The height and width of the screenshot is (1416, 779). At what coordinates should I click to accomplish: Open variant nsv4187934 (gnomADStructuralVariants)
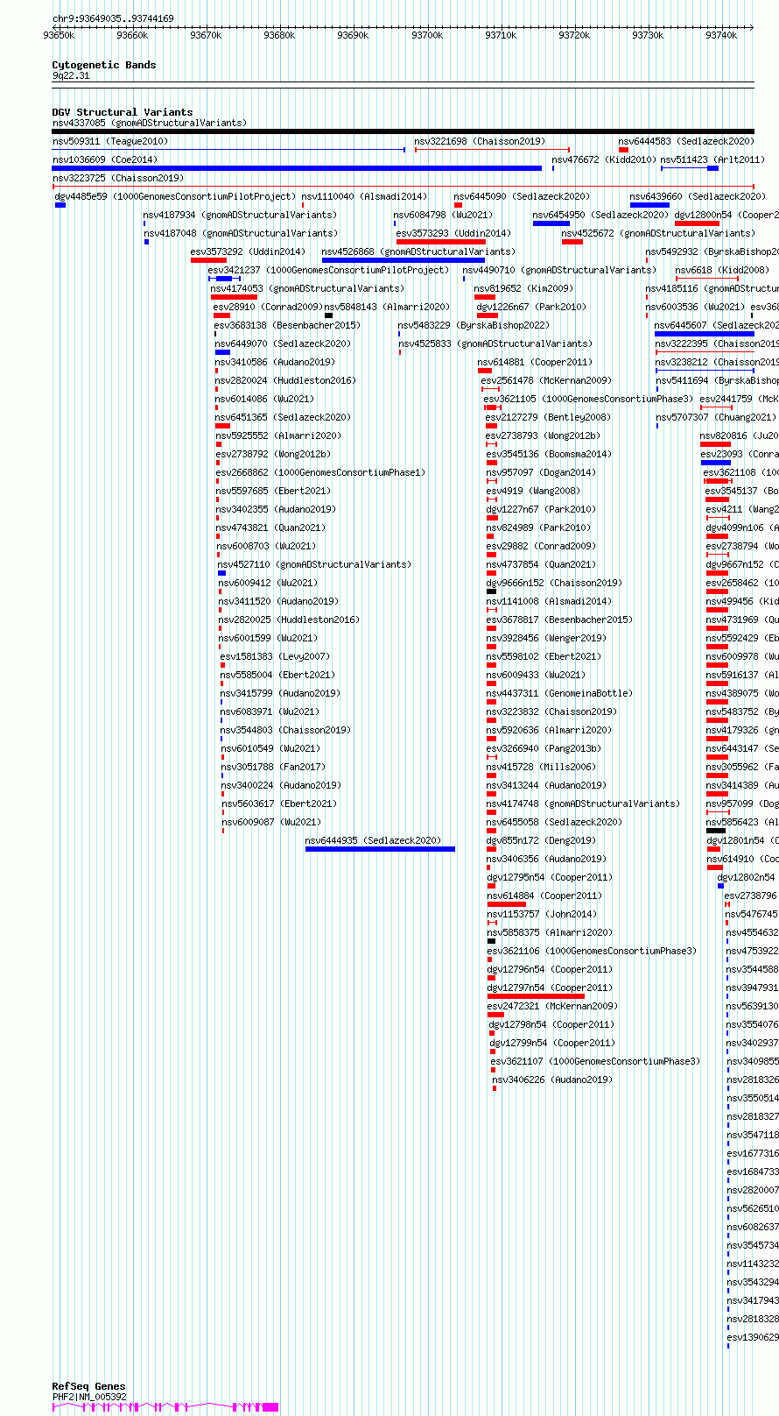[240, 215]
